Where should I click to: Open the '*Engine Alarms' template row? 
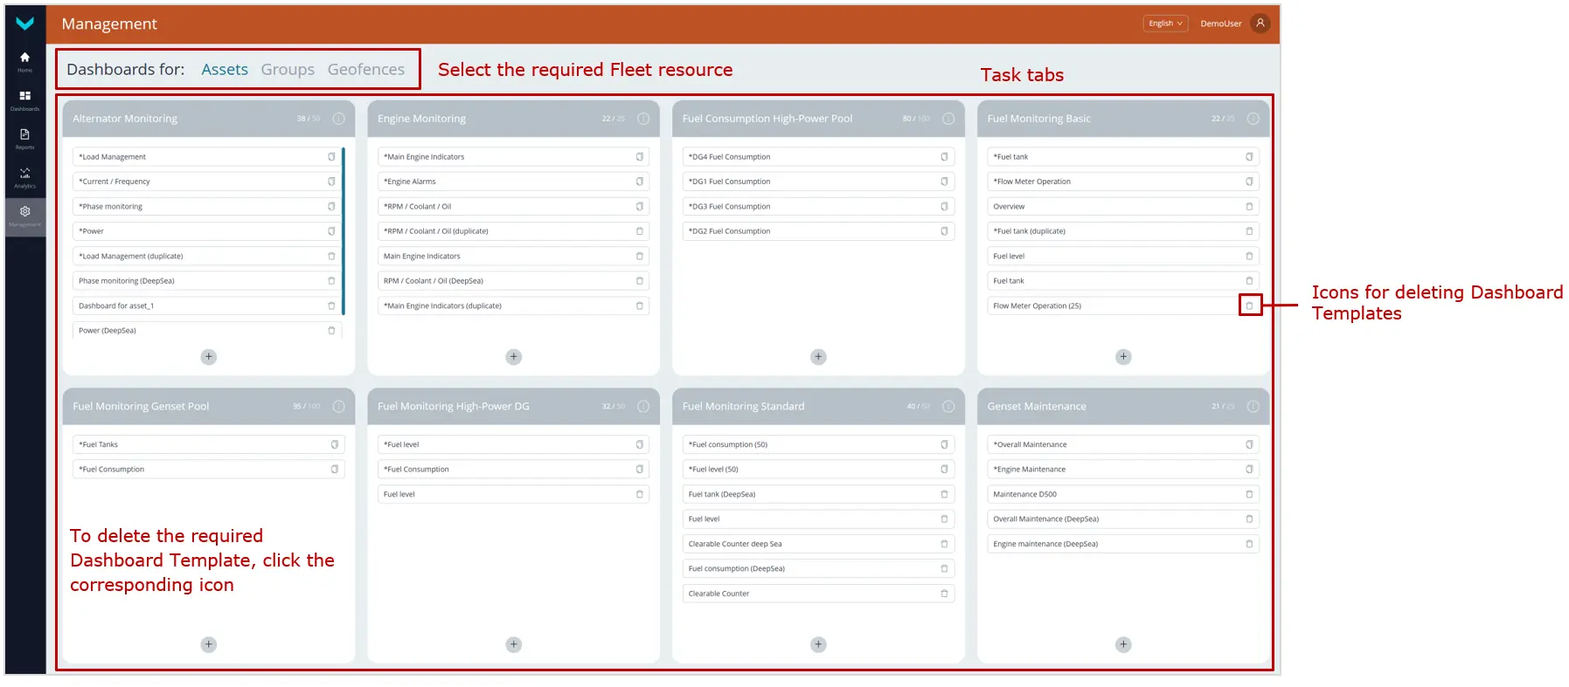click(x=514, y=182)
